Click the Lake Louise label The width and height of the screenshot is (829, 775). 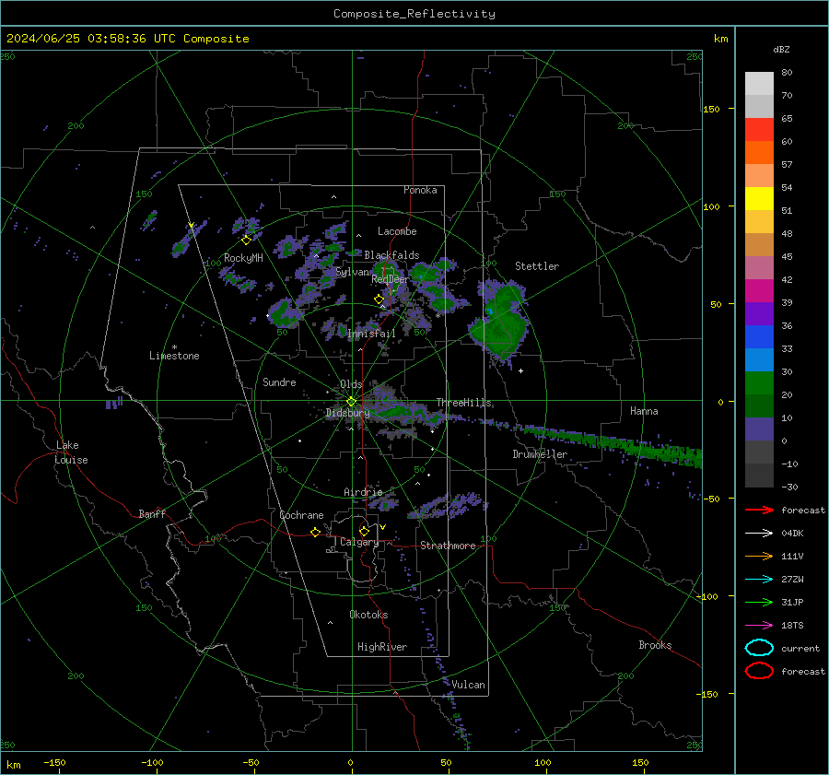click(71, 452)
